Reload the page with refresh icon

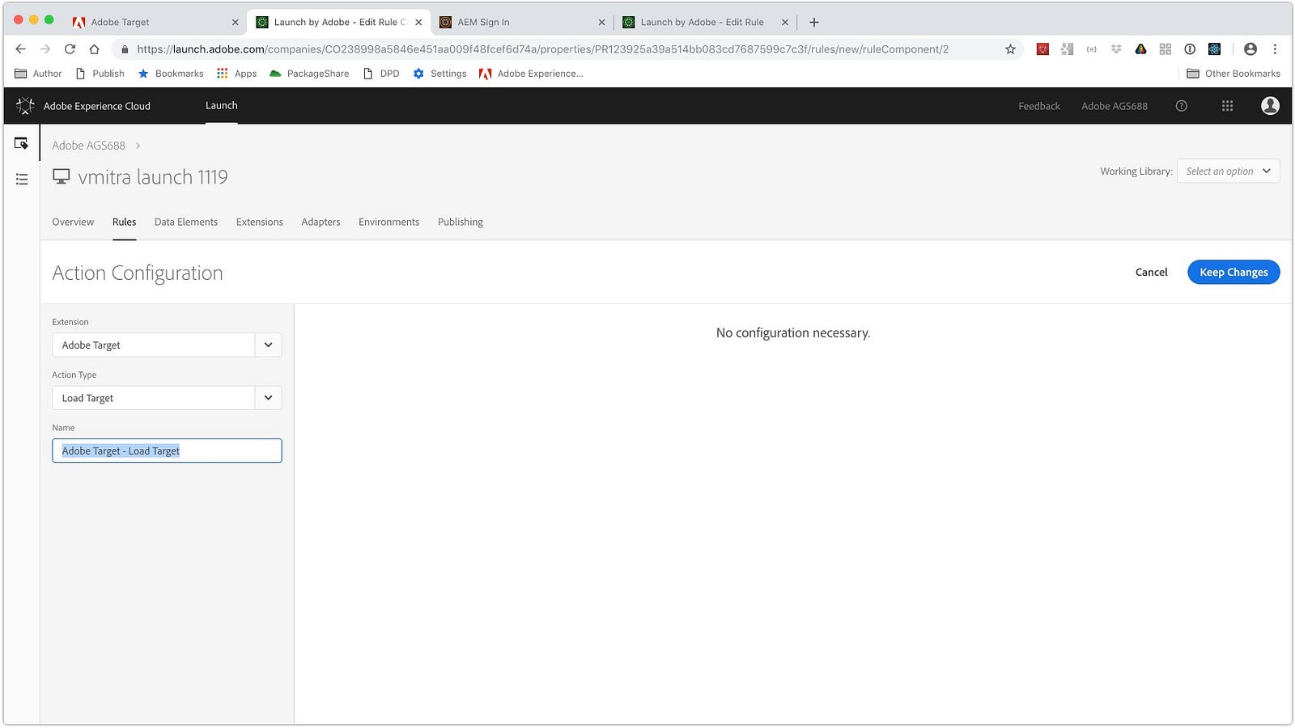pyautogui.click(x=70, y=49)
